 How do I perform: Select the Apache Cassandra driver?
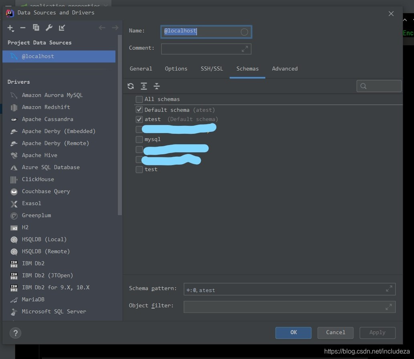[47, 119]
